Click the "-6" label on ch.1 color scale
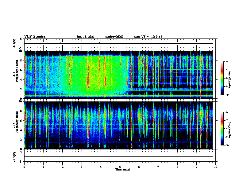The height and width of the screenshot is (187, 243). (x=226, y=62)
